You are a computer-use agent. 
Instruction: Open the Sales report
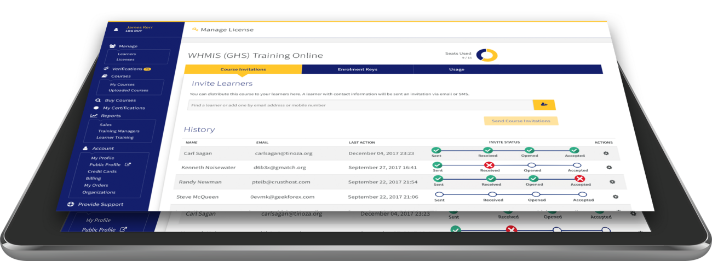106,125
